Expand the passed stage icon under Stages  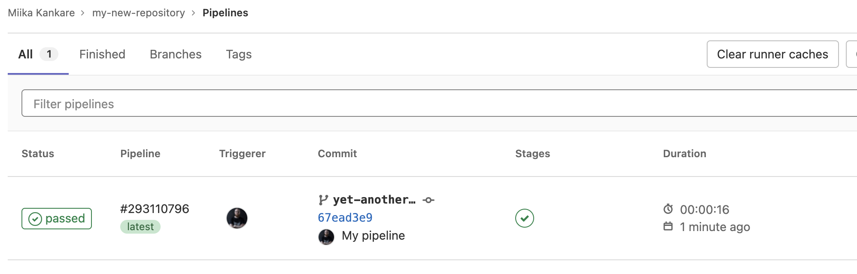pyautogui.click(x=525, y=218)
